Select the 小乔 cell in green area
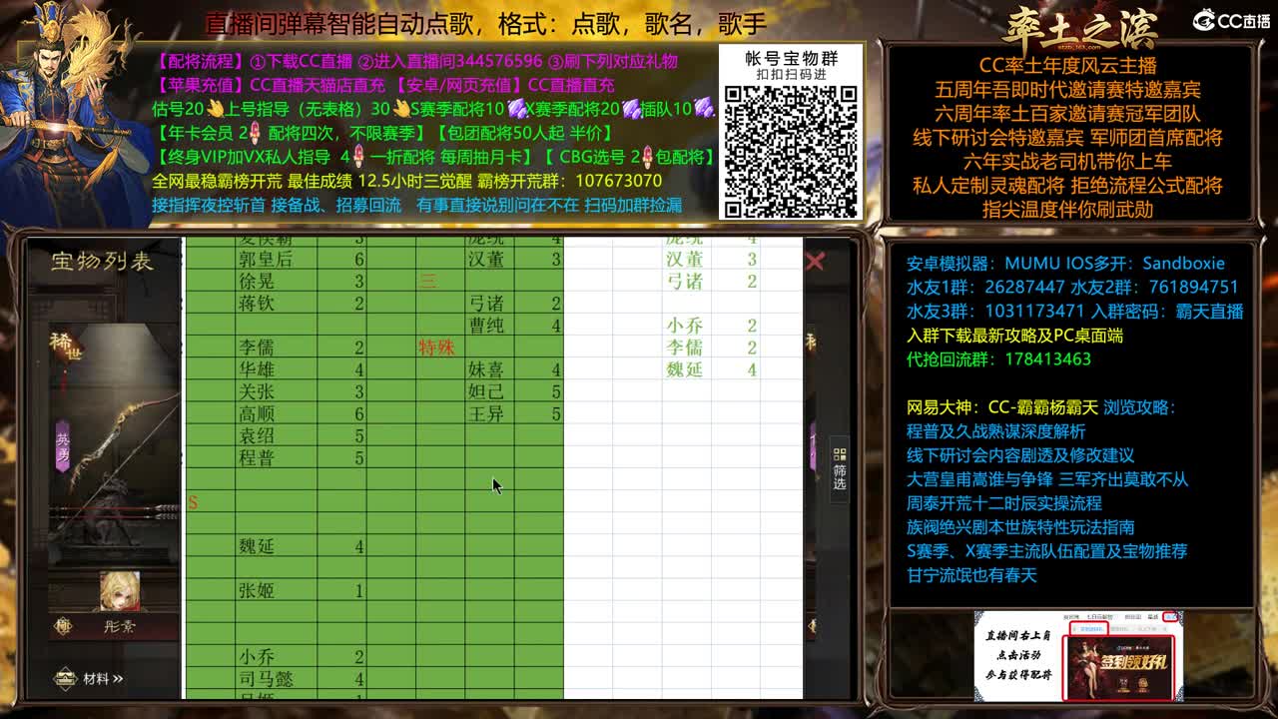The height and width of the screenshot is (719, 1278). 276,657
